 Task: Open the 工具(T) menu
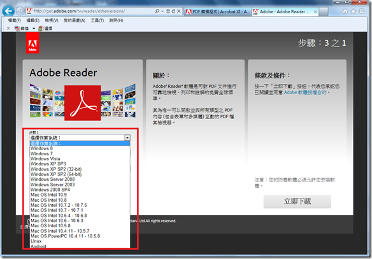point(97,20)
